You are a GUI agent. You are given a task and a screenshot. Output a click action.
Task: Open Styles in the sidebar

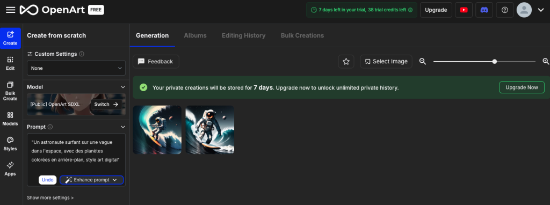(10, 144)
